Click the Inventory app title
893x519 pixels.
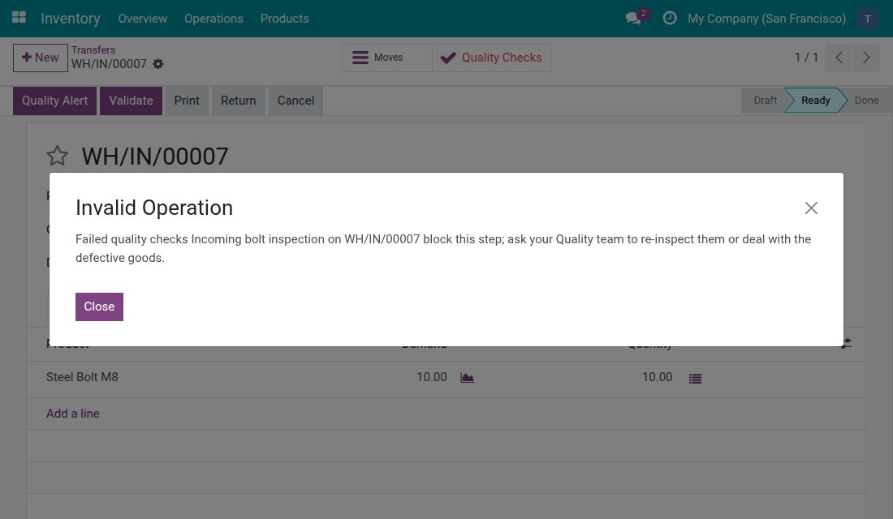71,19
